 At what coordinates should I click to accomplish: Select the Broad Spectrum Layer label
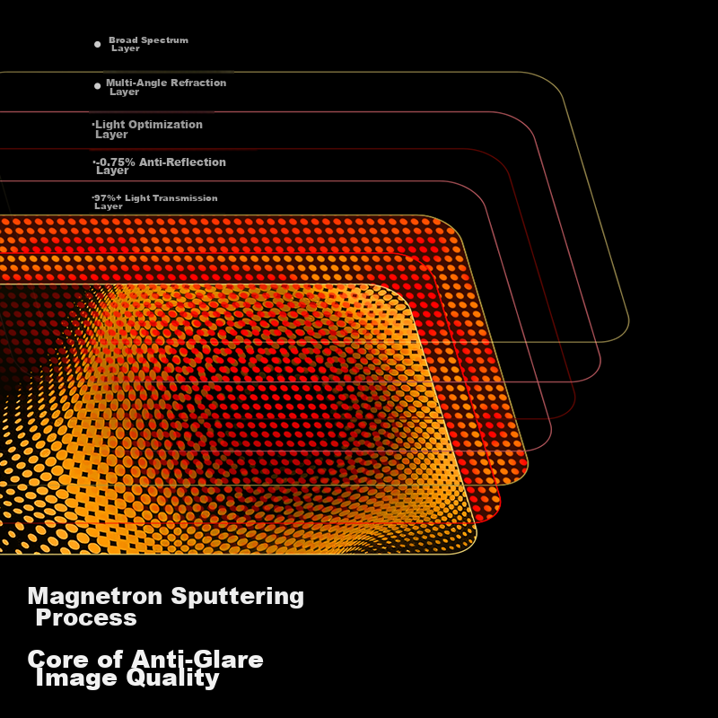pos(148,44)
